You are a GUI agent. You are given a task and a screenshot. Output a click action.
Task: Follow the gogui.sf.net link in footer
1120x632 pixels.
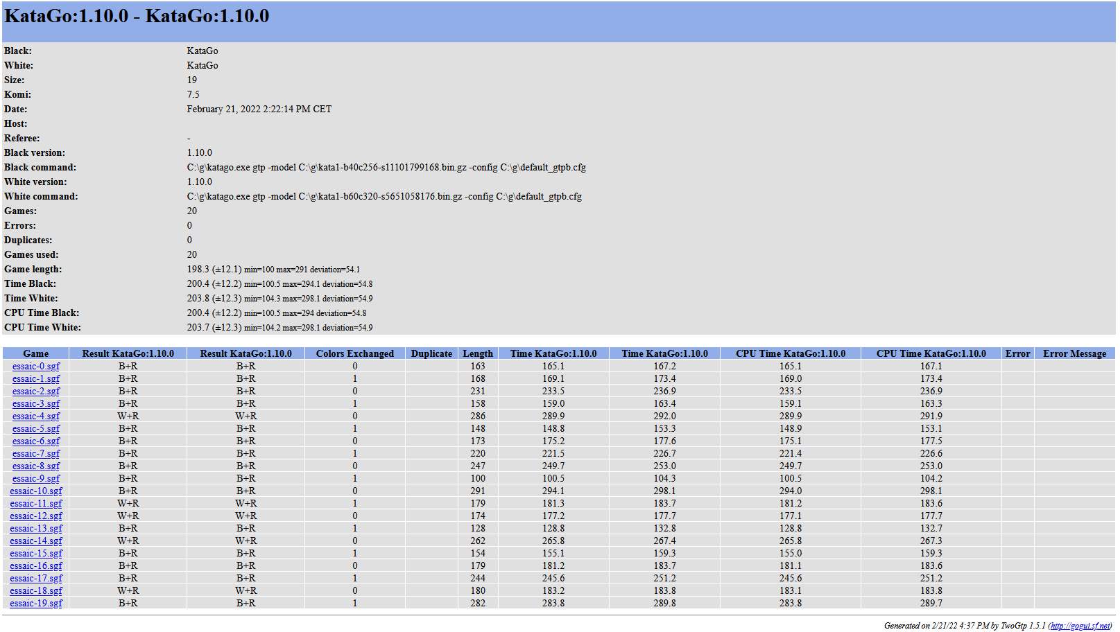coord(1080,626)
